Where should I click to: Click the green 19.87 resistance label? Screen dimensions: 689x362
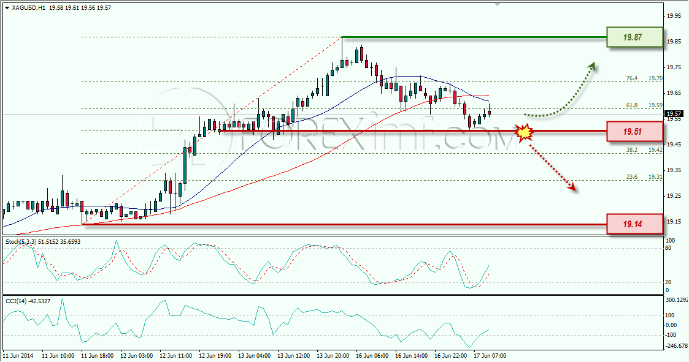pyautogui.click(x=634, y=37)
